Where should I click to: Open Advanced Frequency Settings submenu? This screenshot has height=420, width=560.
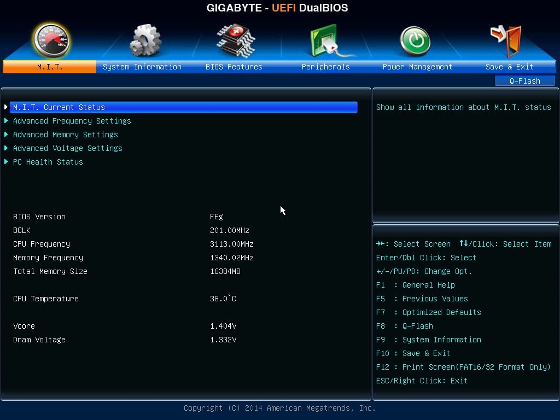(72, 121)
